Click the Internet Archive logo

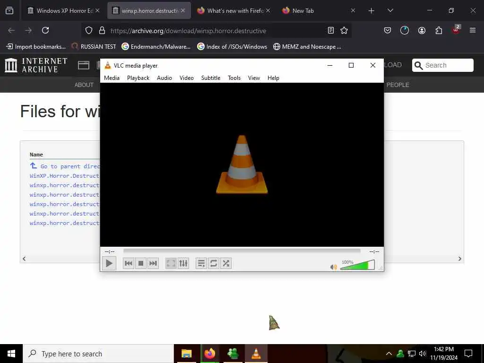coord(36,65)
